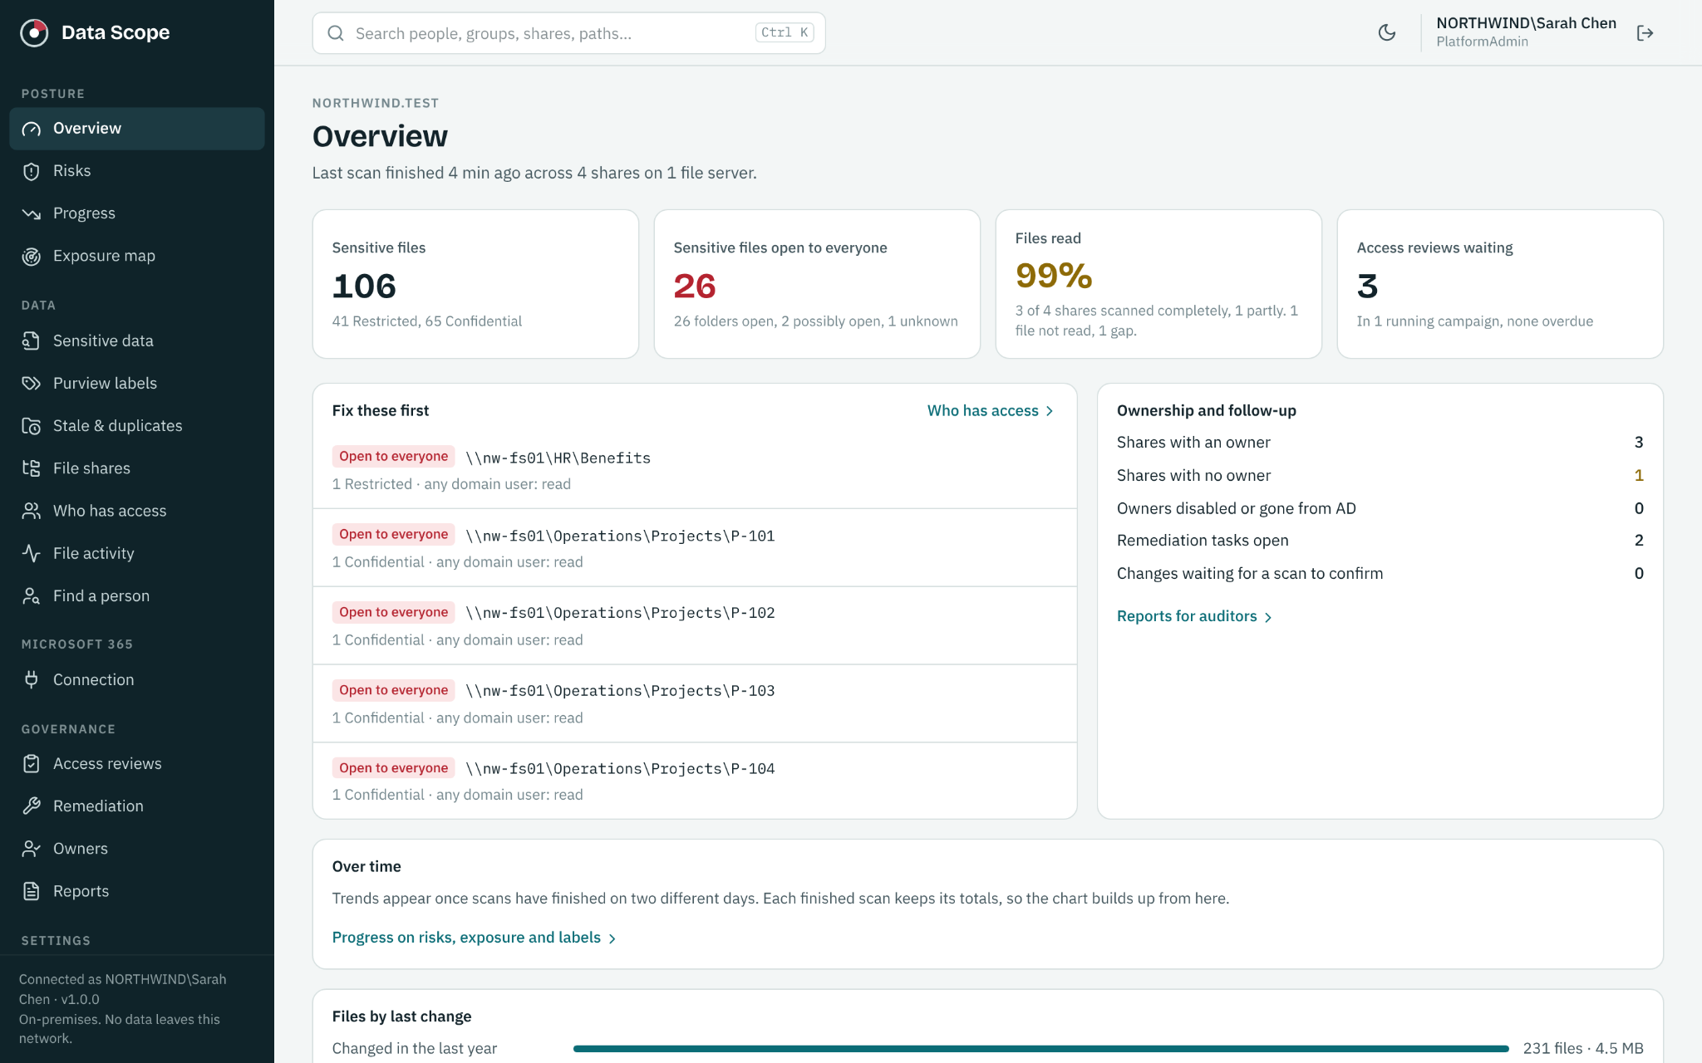This screenshot has width=1702, height=1063.
Task: Navigate to Access reviews
Action: pos(137,764)
